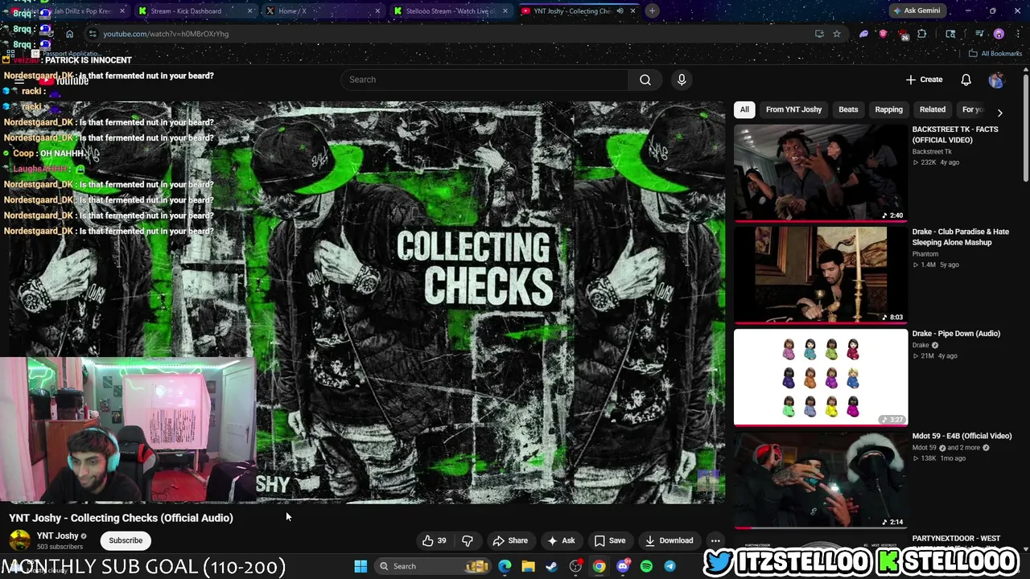Image resolution: width=1030 pixels, height=579 pixels.
Task: Open Microsoft Edge from the taskbar
Action: pos(505,566)
